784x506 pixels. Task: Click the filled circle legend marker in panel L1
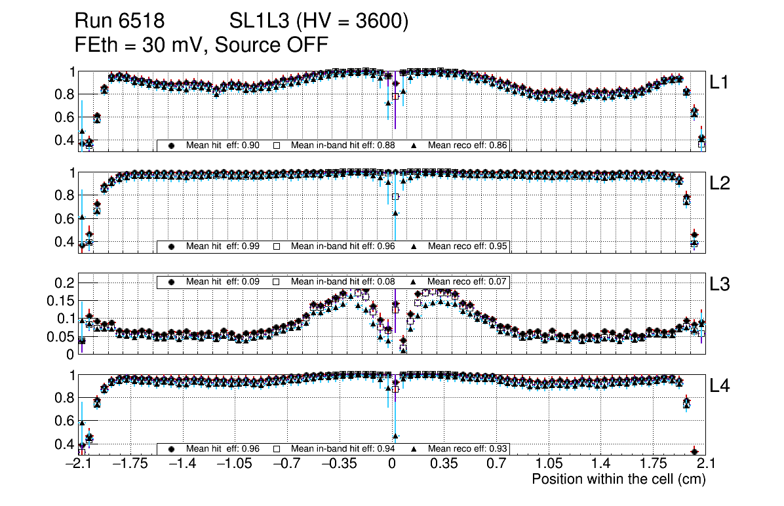pos(172,146)
